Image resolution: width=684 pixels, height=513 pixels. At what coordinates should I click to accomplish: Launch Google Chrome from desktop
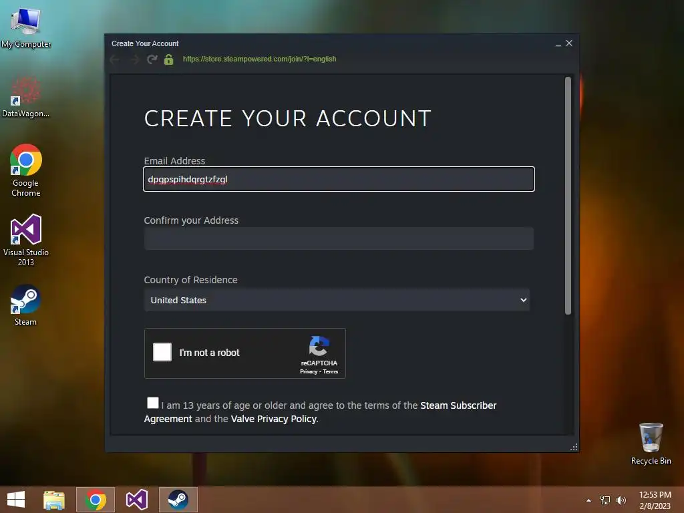click(x=26, y=170)
